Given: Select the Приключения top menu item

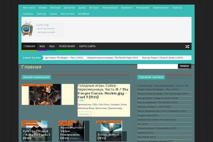Looking at the screenshot, I should click(x=161, y=8).
